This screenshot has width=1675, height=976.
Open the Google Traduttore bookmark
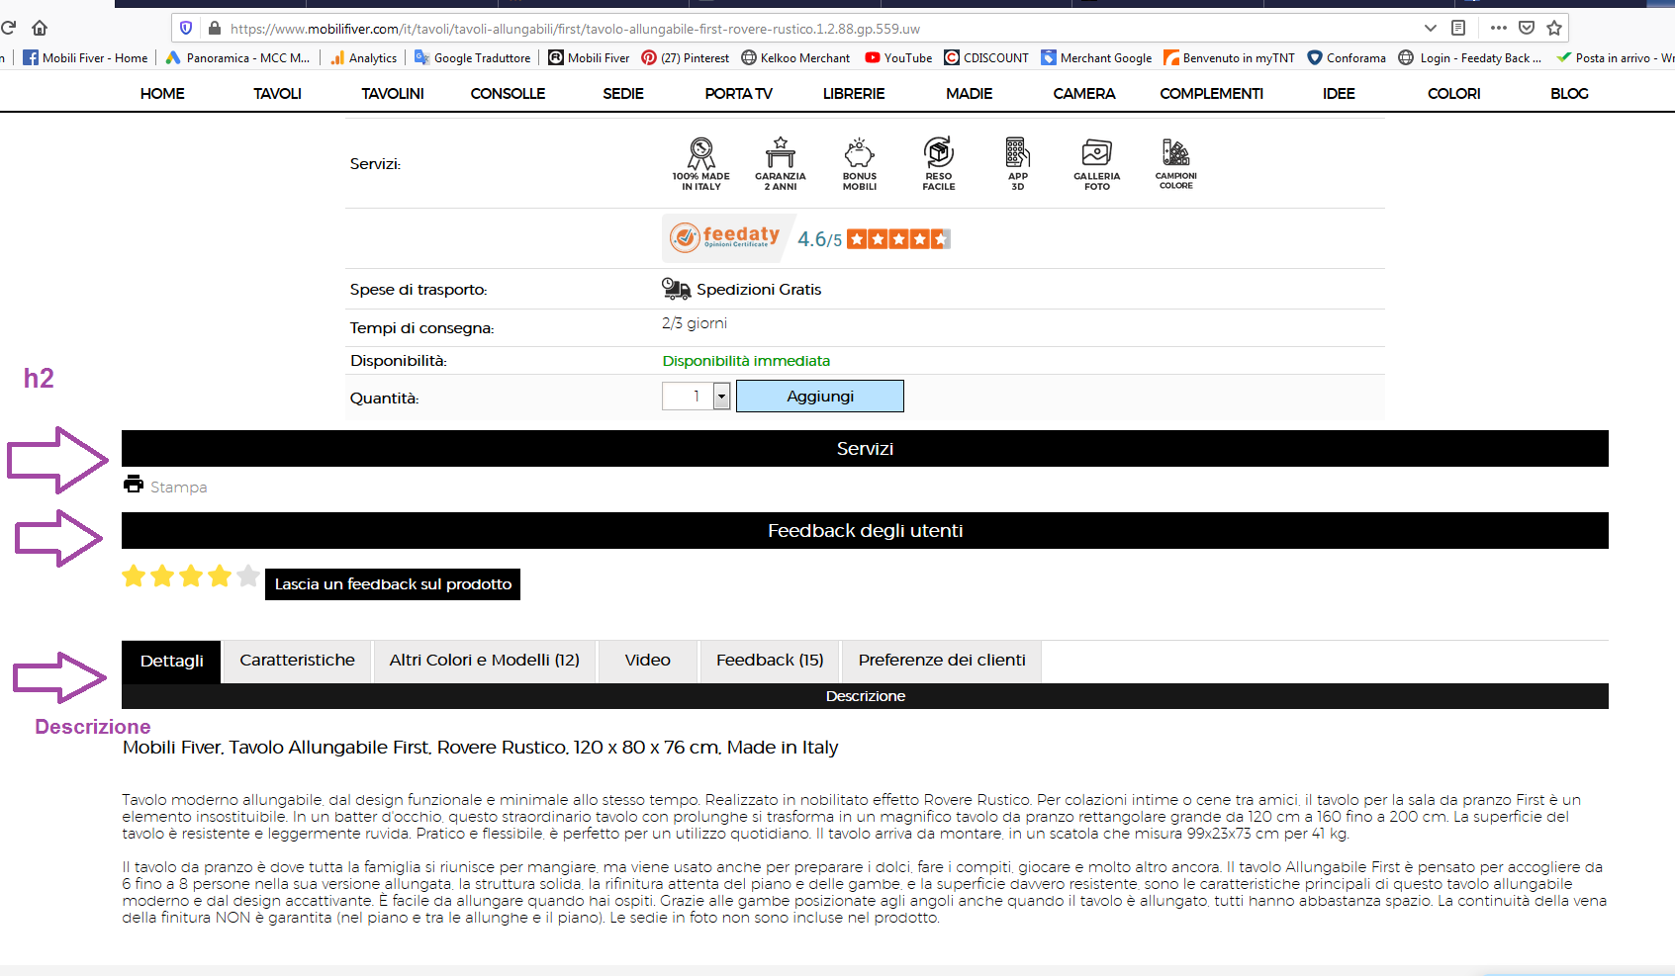click(472, 58)
